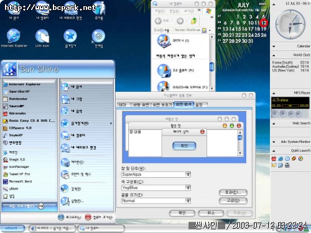Launch Tweak-XP Pro from the start menu
The height and width of the screenshot is (233, 311).
[x=17, y=174]
